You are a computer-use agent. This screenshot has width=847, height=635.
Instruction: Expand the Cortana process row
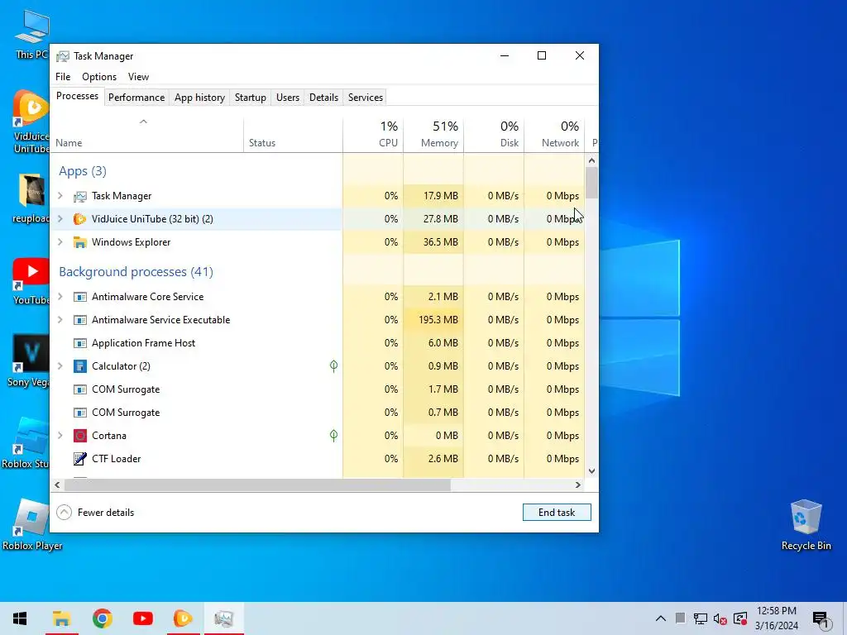[60, 435]
